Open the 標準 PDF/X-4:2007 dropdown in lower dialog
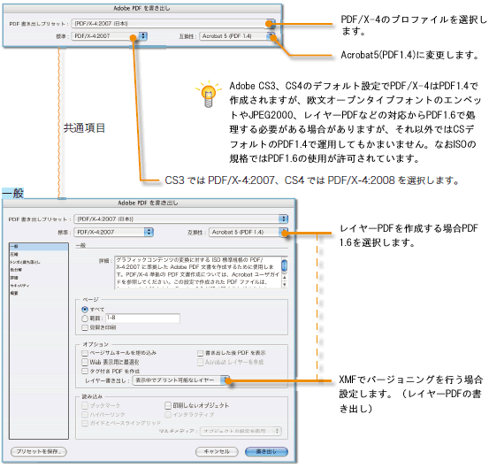The width and height of the screenshot is (489, 468). pyautogui.click(x=113, y=232)
